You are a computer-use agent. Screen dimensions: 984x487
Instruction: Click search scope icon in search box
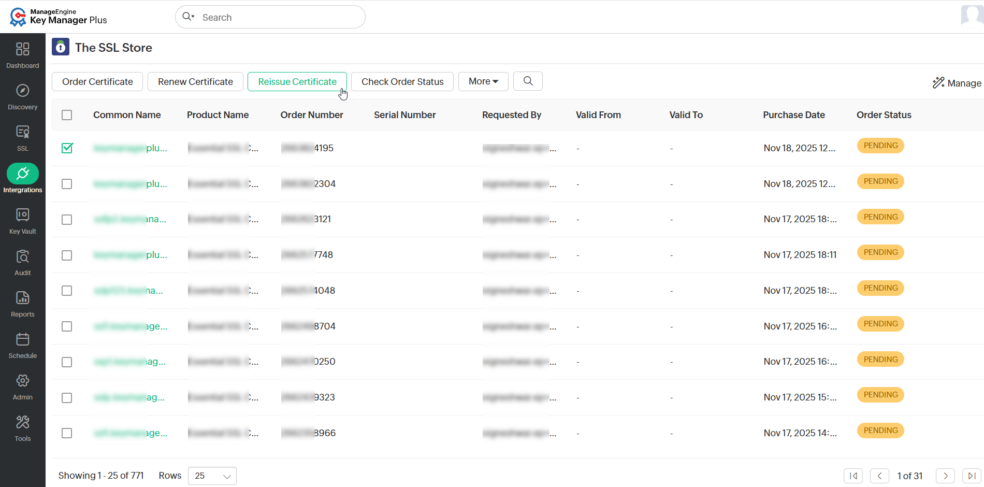[x=189, y=17]
